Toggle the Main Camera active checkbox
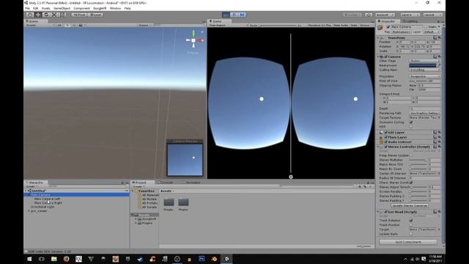Viewport: 469px width, 264px height. (388, 27)
